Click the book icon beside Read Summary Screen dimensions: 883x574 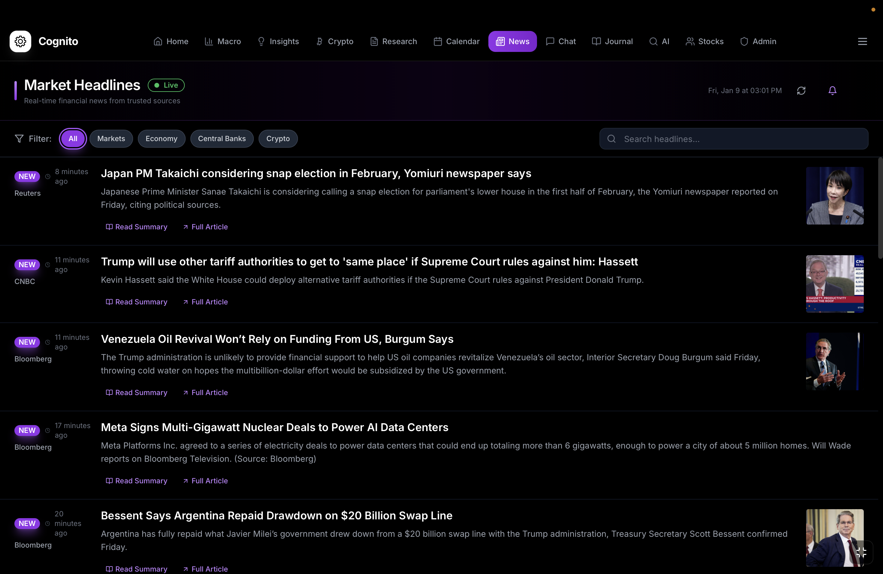point(109,227)
